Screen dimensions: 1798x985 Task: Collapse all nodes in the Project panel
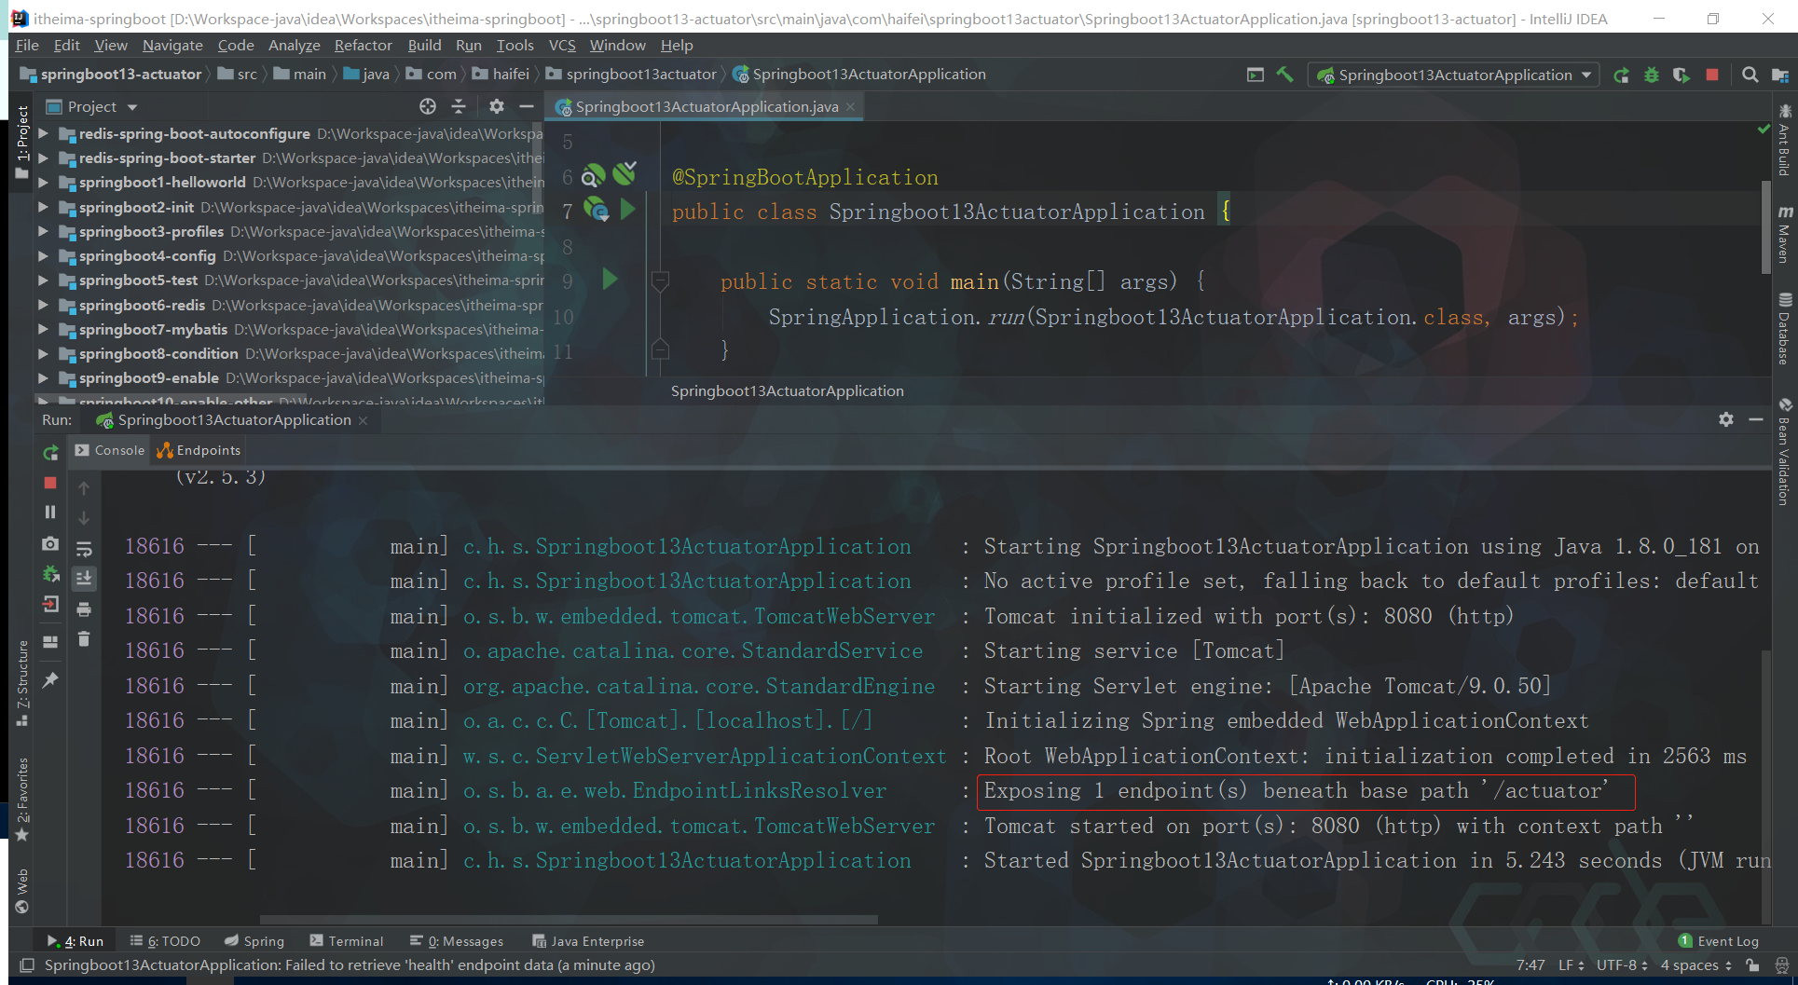click(459, 106)
